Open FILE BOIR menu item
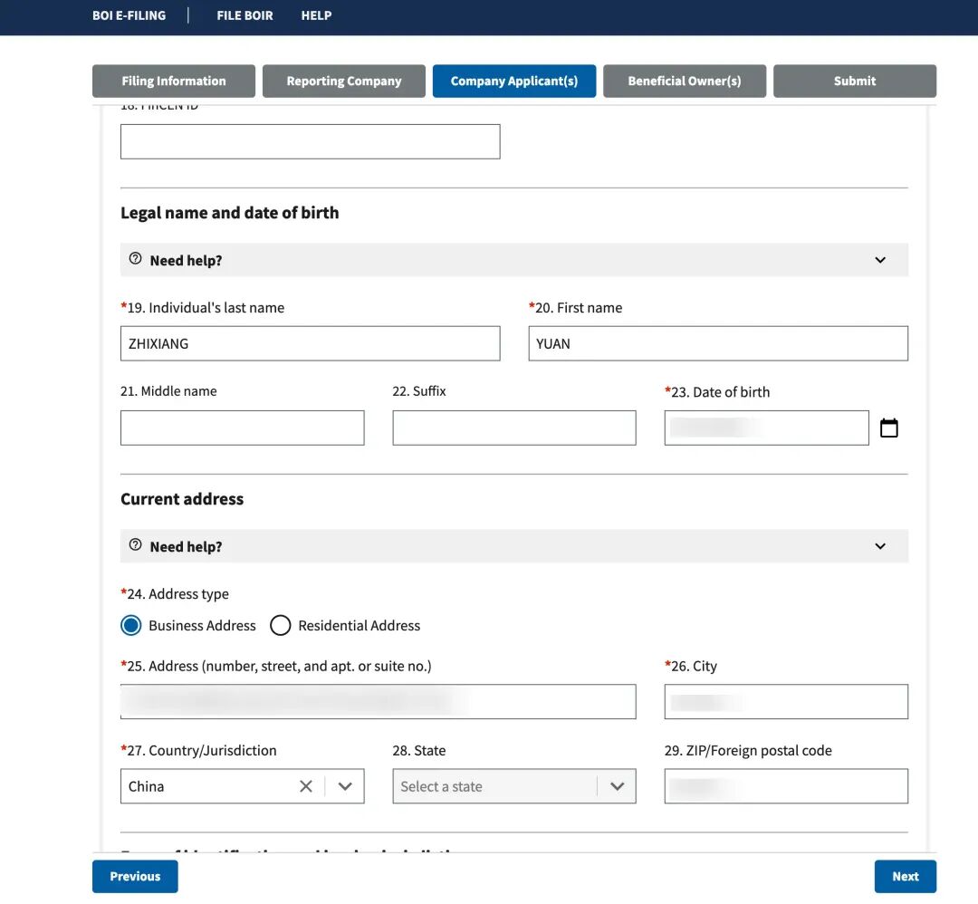 [244, 15]
